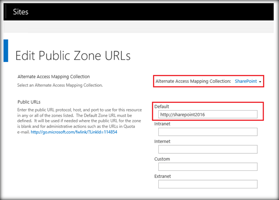Click the left-side Alternate Access Mapping Collection title

54,77
